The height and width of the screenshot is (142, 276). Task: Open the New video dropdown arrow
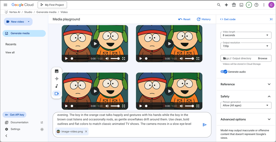(29, 22)
